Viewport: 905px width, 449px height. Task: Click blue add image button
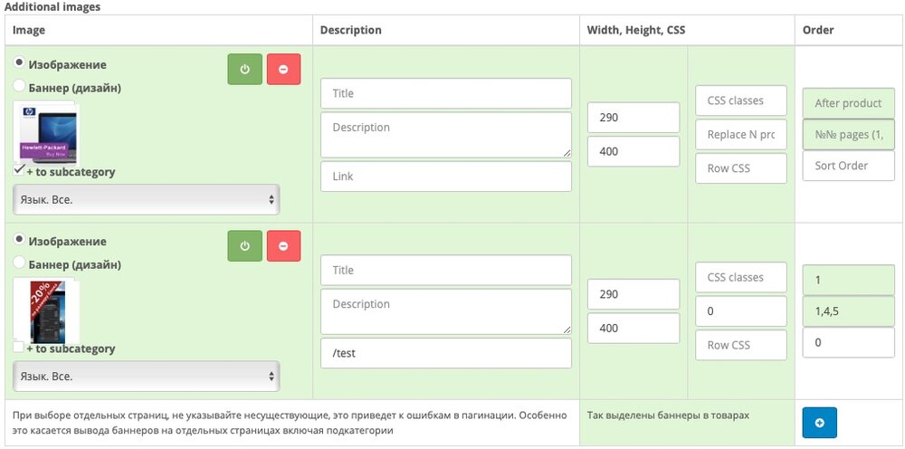819,423
